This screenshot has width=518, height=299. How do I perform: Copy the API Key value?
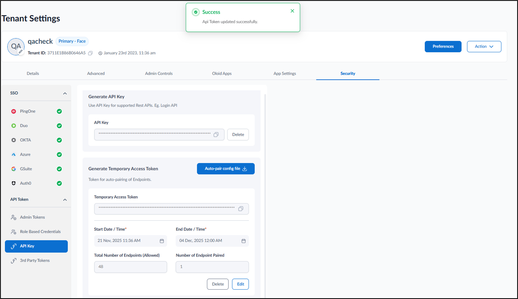coord(216,135)
